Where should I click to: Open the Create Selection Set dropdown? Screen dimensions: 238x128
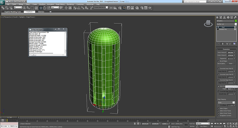(x=101, y=7)
